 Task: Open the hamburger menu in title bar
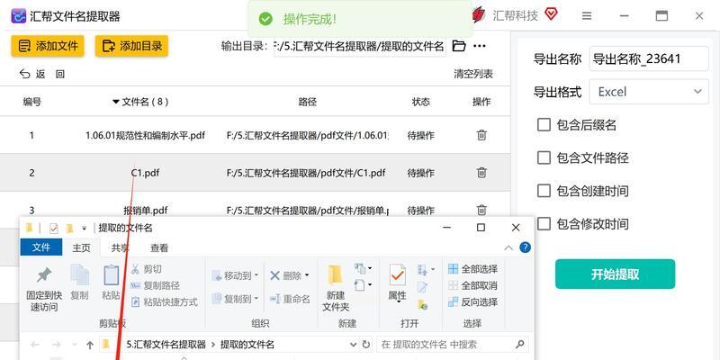coord(587,16)
